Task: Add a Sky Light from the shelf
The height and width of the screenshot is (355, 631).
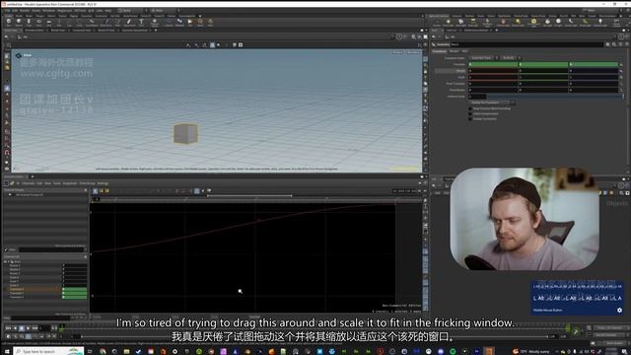Action: (x=547, y=23)
